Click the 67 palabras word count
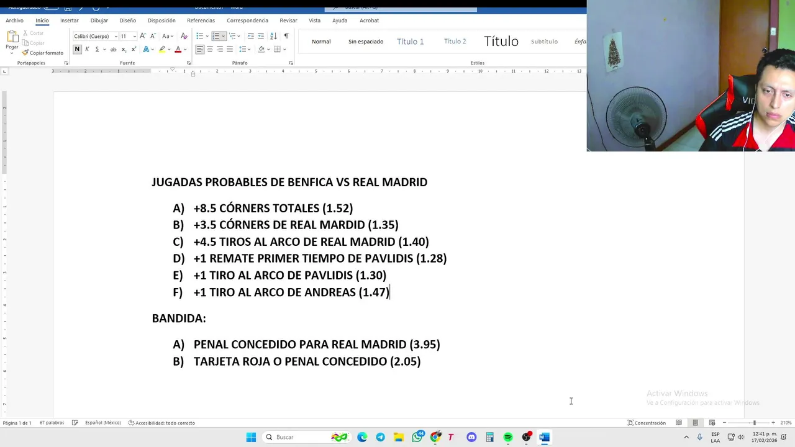This screenshot has width=795, height=447. click(x=52, y=423)
